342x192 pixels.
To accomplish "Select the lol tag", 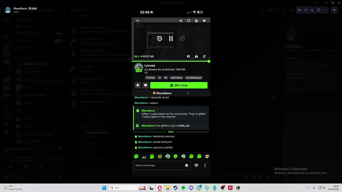I will point(166,78).
